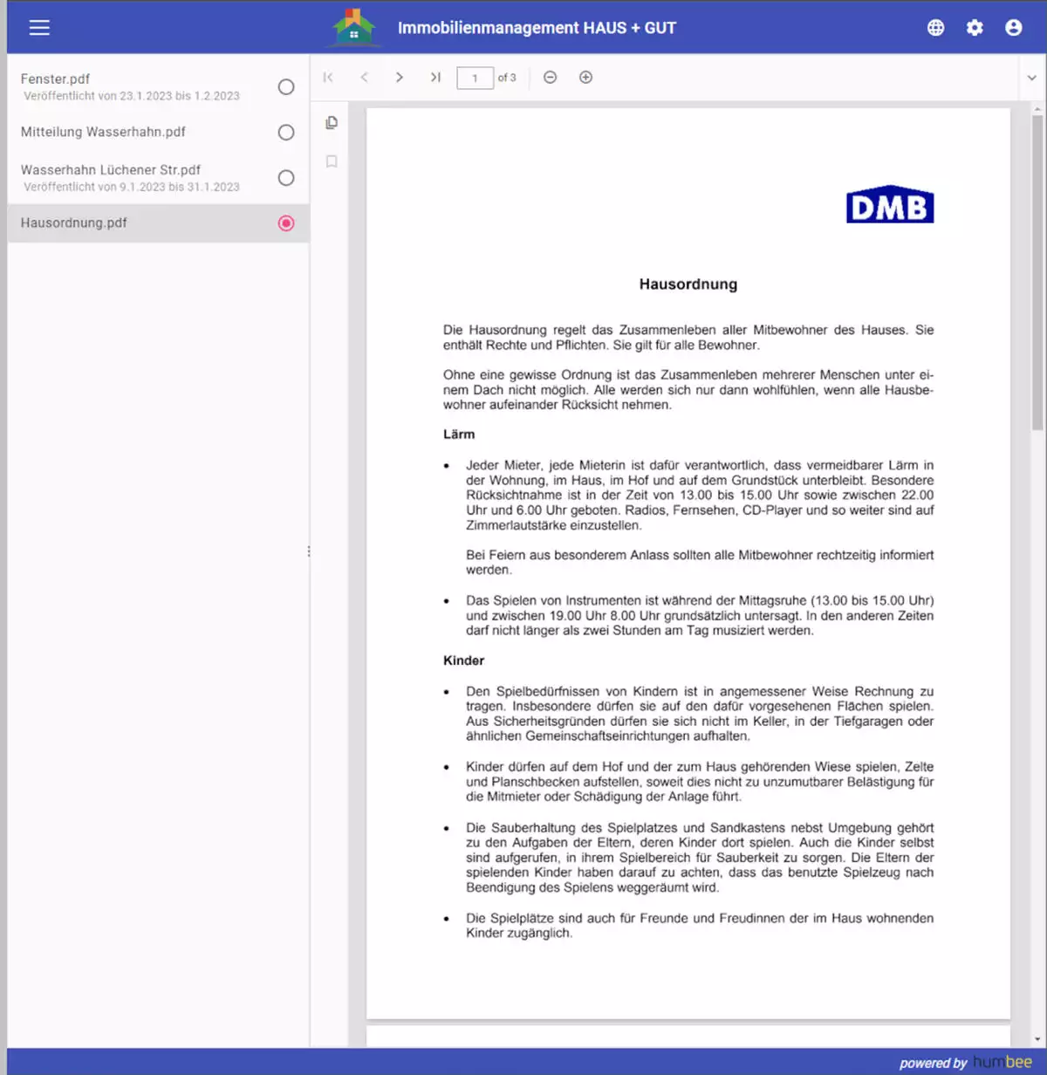This screenshot has height=1075, width=1047.
Task: Click the house logo in header
Action: click(x=353, y=28)
